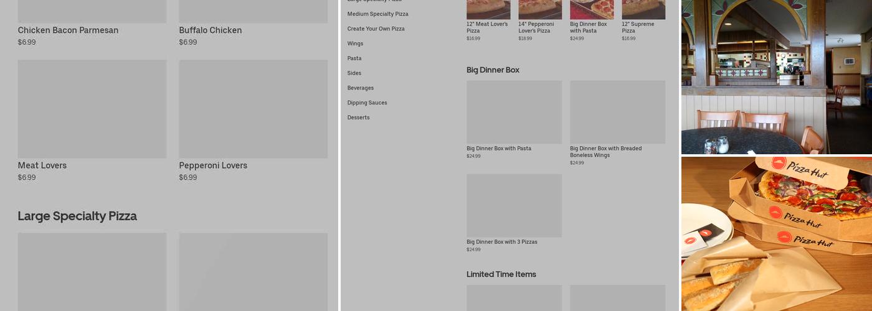This screenshot has width=872, height=311.
Task: Click the $24.99 price under Breaded Boneless Wings box
Action: pyautogui.click(x=577, y=163)
